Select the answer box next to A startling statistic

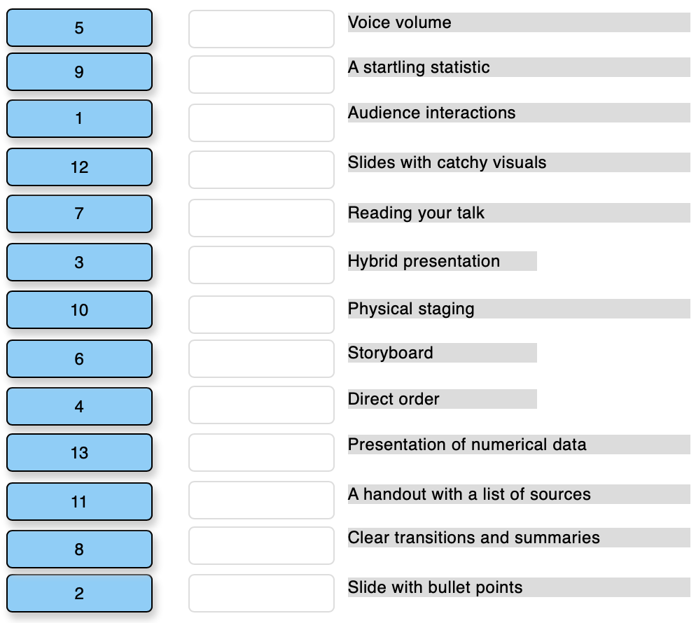[x=260, y=74]
